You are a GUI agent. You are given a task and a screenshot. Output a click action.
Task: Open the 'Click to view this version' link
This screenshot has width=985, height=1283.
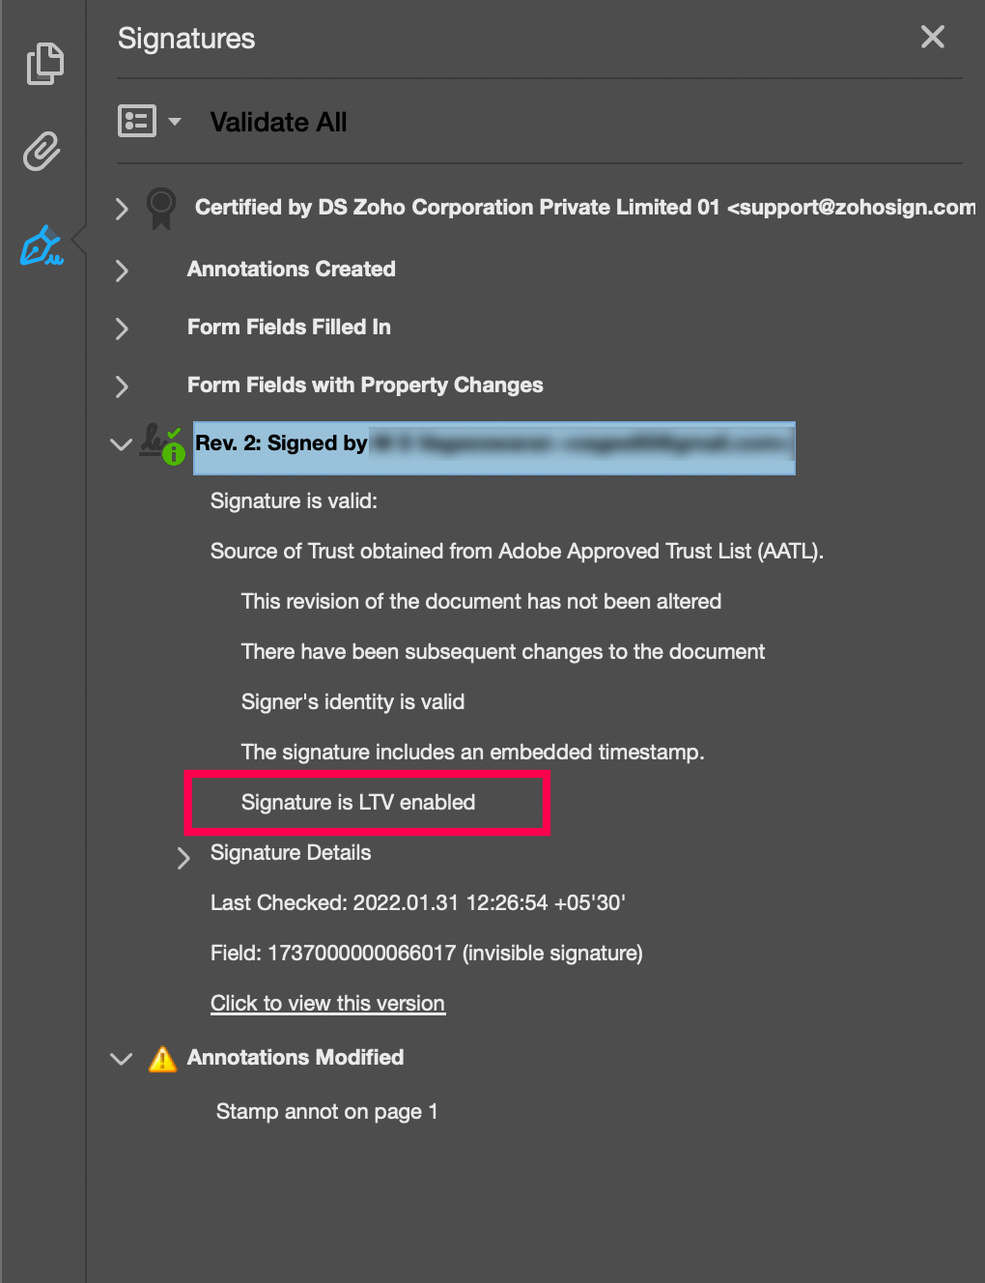click(327, 1004)
